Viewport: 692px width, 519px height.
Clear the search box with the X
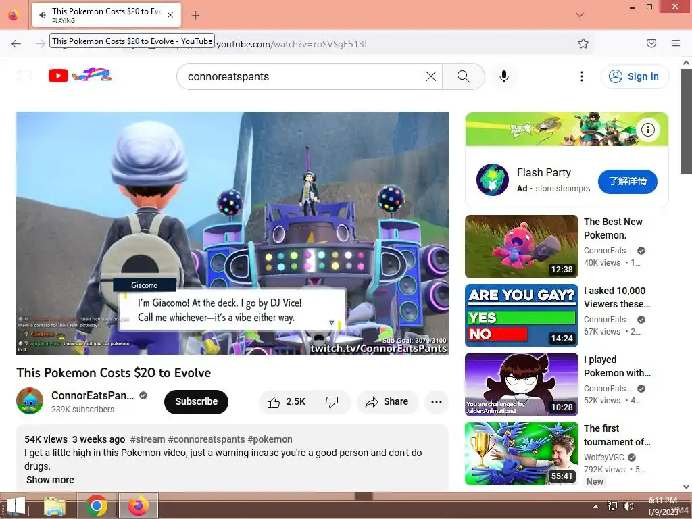click(431, 76)
